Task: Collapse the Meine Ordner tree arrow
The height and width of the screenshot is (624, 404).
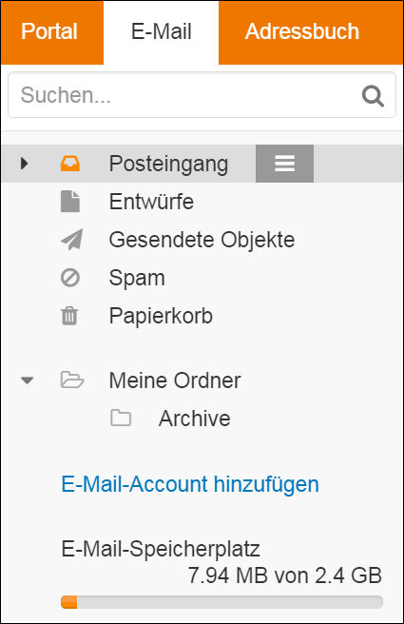Action: (27, 380)
